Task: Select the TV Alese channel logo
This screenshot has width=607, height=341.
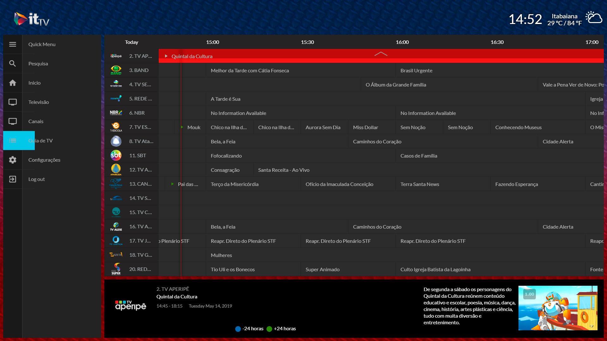Action: point(116,226)
